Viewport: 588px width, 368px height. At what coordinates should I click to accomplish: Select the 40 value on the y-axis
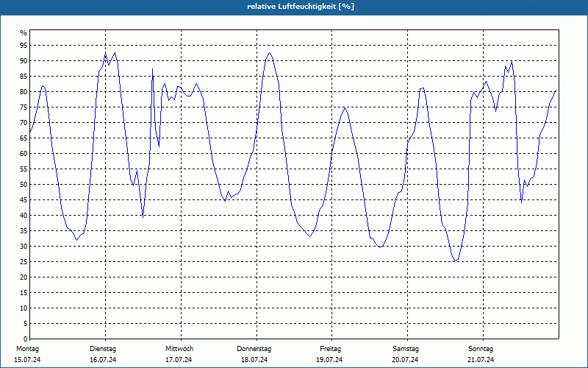pos(24,215)
